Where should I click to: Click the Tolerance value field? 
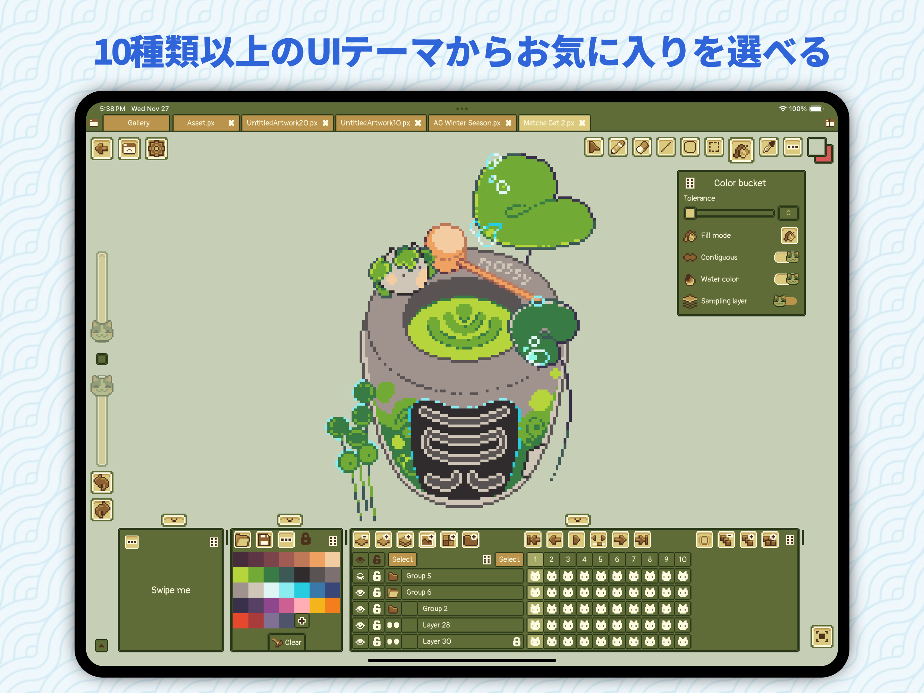[x=788, y=213]
